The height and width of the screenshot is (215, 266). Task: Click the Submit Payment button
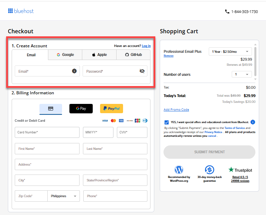point(209,152)
